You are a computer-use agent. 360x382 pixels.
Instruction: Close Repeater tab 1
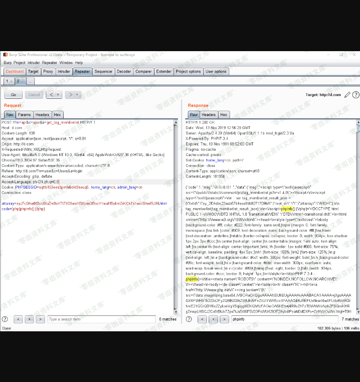point(11,82)
